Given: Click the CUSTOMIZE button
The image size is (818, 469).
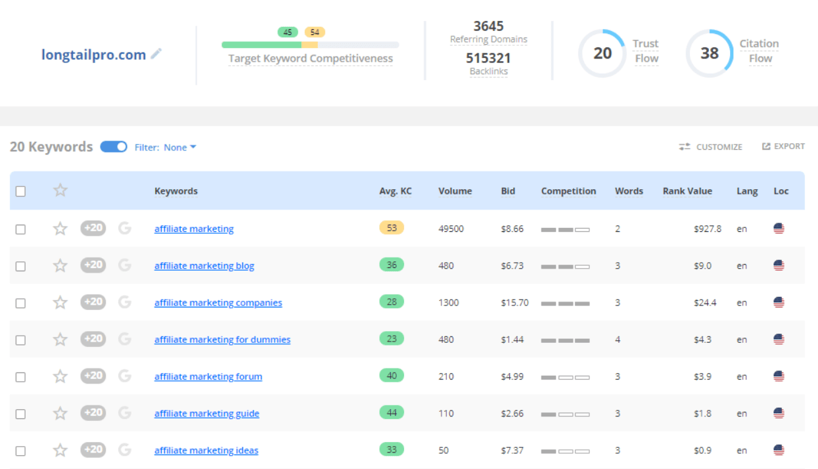Looking at the screenshot, I should pyautogui.click(x=711, y=147).
